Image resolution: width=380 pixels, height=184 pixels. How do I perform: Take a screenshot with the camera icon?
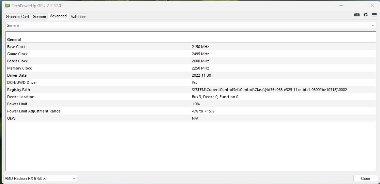pos(357,15)
